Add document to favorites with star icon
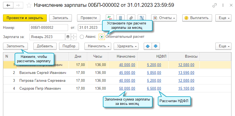 [x=29, y=5]
